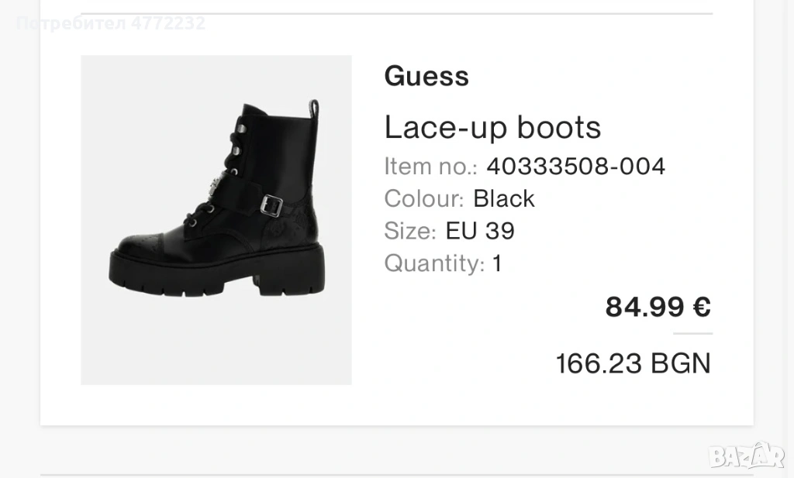Click the silver buckle on the boot photo

271,205
